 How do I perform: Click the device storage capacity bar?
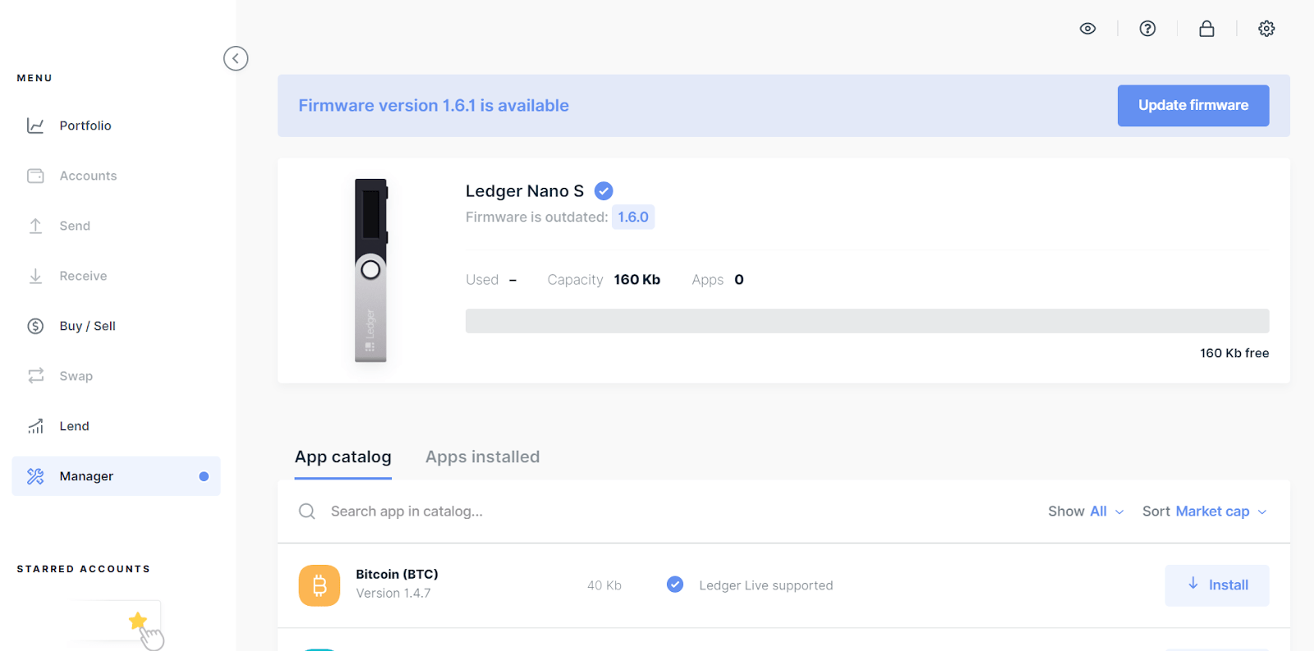866,320
